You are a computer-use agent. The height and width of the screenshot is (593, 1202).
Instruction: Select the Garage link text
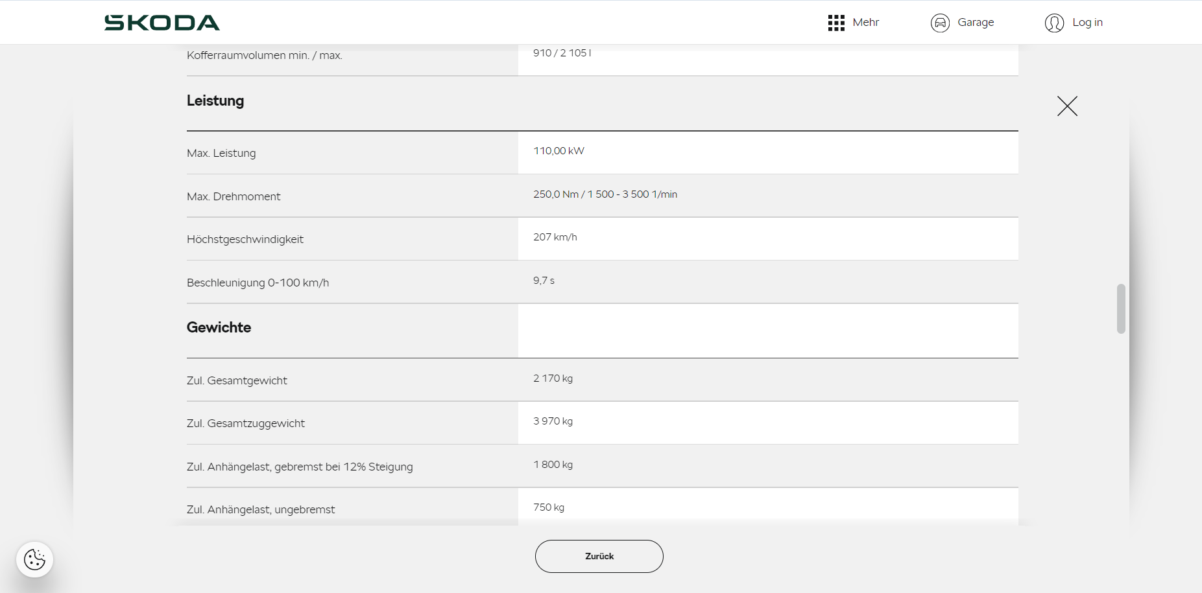[x=976, y=22]
